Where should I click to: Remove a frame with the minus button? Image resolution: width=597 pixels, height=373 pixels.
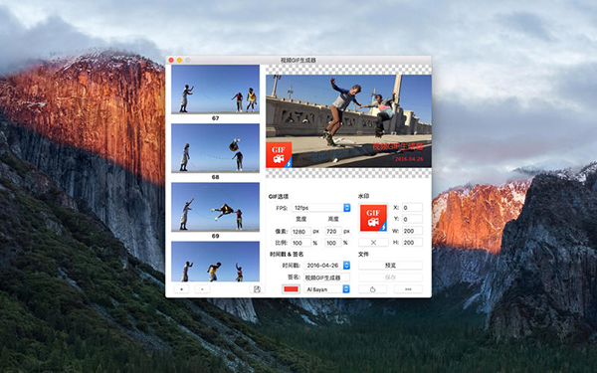click(202, 289)
